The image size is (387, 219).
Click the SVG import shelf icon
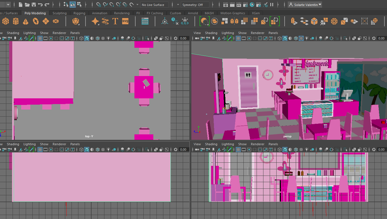click(x=125, y=21)
